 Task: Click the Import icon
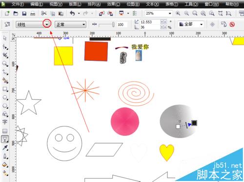(x=102, y=14)
